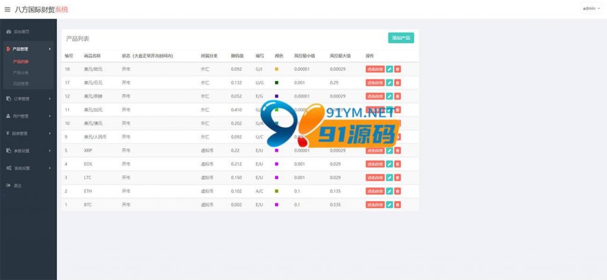Viewport: 607px width, 280px height.
Task: Toggle the sidebar with the hamburger icon
Action: tap(7, 9)
